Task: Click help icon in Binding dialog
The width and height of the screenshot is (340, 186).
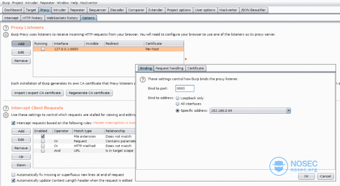Action: click(x=143, y=79)
